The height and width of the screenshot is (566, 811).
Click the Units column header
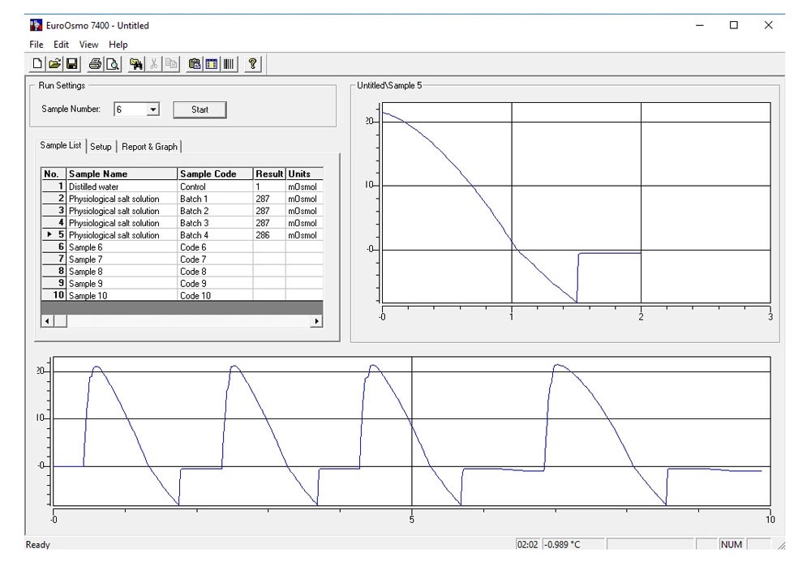pos(305,174)
